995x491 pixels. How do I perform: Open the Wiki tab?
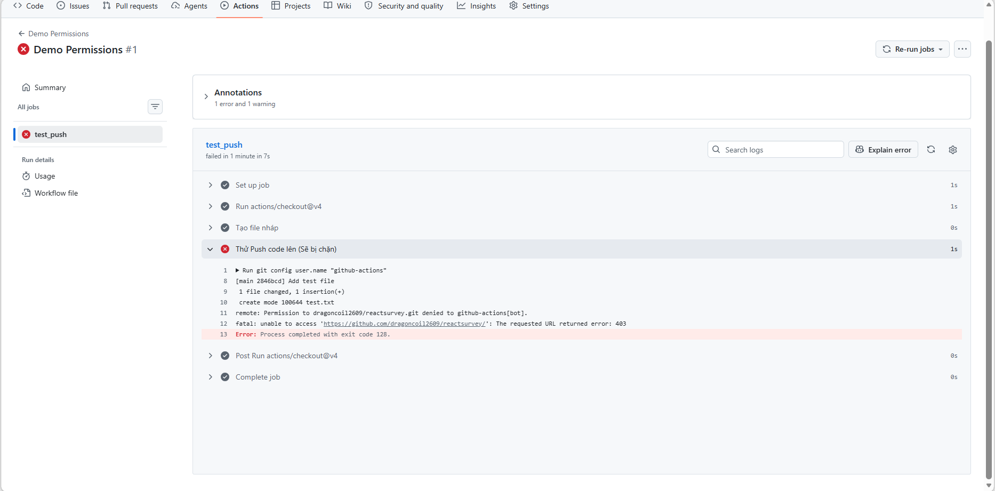[338, 6]
